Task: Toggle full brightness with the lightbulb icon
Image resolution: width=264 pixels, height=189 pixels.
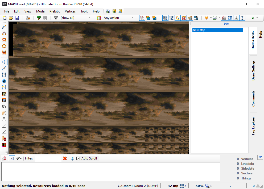Action: pyautogui.click(x=207, y=18)
